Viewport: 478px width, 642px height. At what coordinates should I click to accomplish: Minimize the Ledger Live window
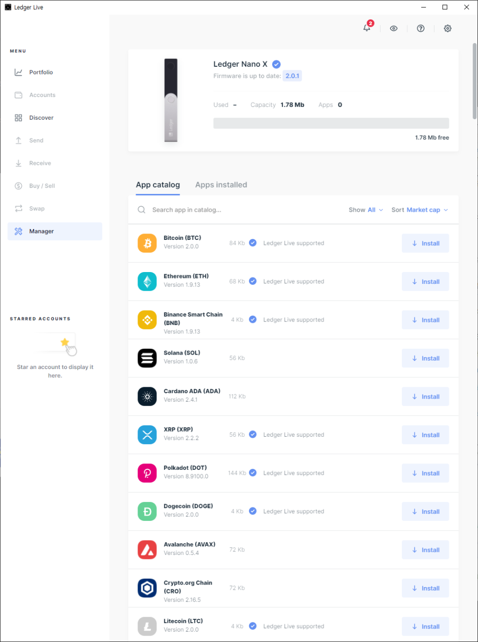click(424, 7)
